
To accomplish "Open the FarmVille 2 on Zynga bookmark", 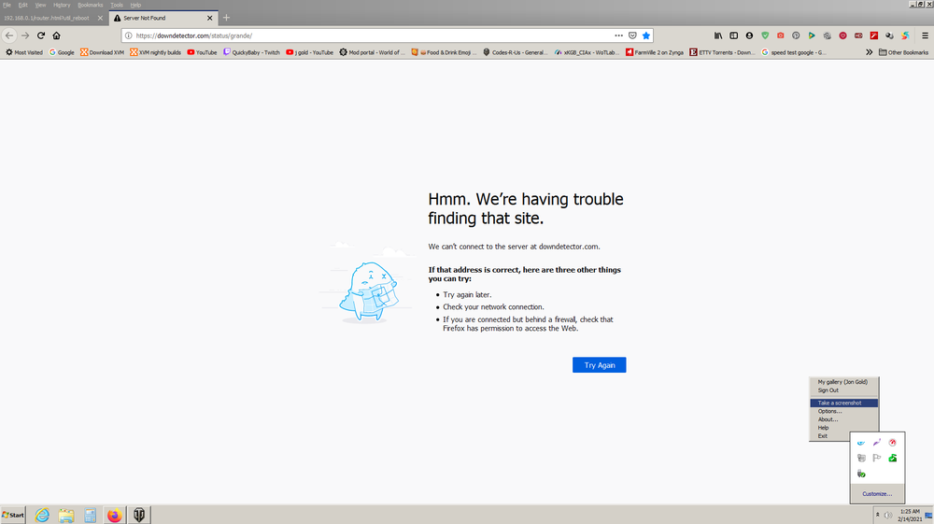I will (x=655, y=52).
